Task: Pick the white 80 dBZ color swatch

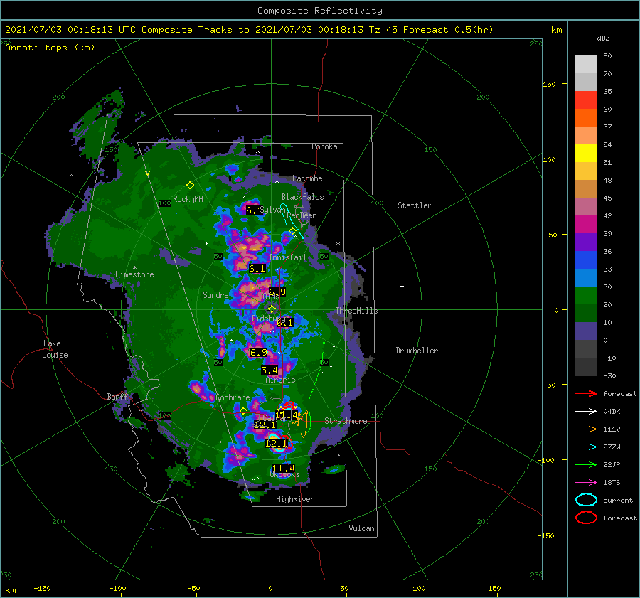Action: coord(586,64)
